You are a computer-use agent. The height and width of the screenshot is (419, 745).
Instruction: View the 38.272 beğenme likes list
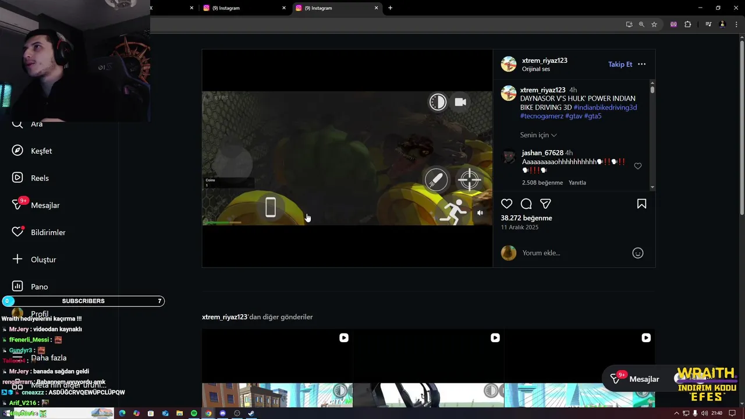[527, 218]
